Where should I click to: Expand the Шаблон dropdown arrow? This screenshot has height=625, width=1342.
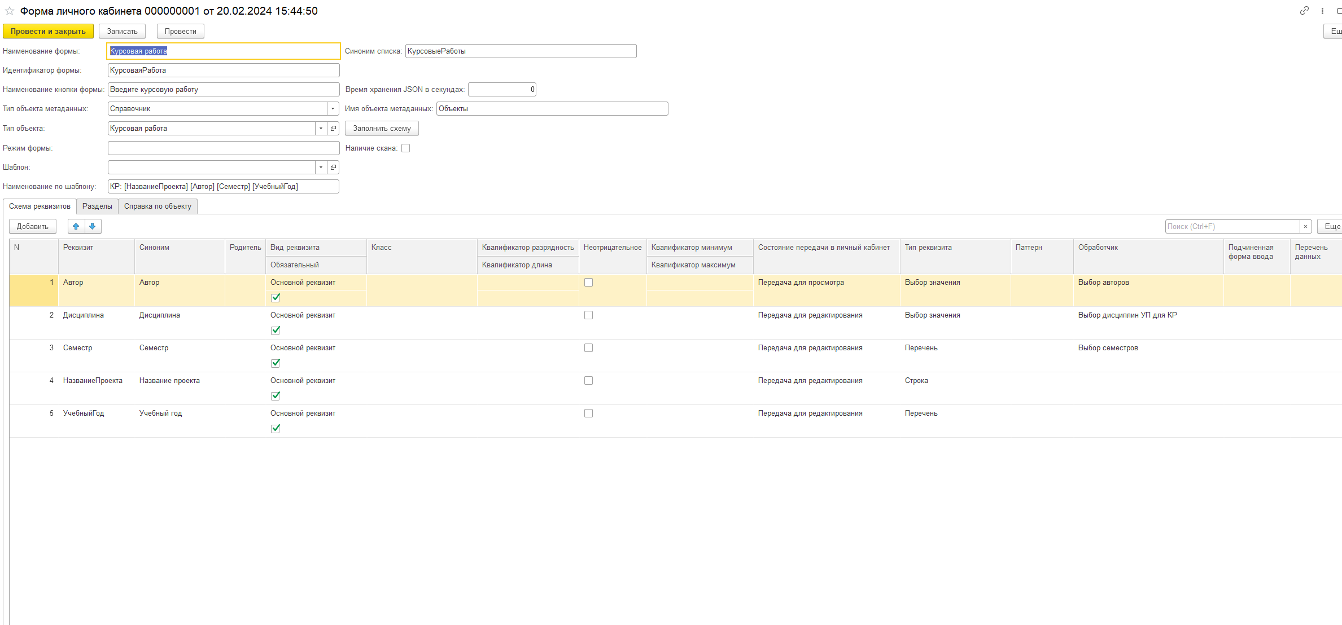point(321,168)
